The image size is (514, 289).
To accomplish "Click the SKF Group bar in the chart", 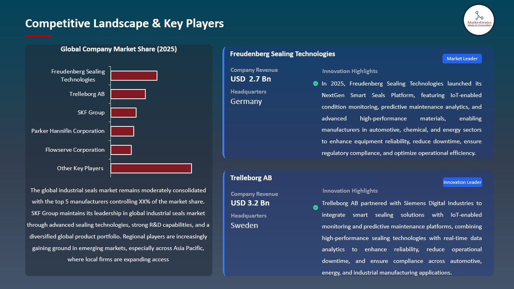I will (x=124, y=112).
